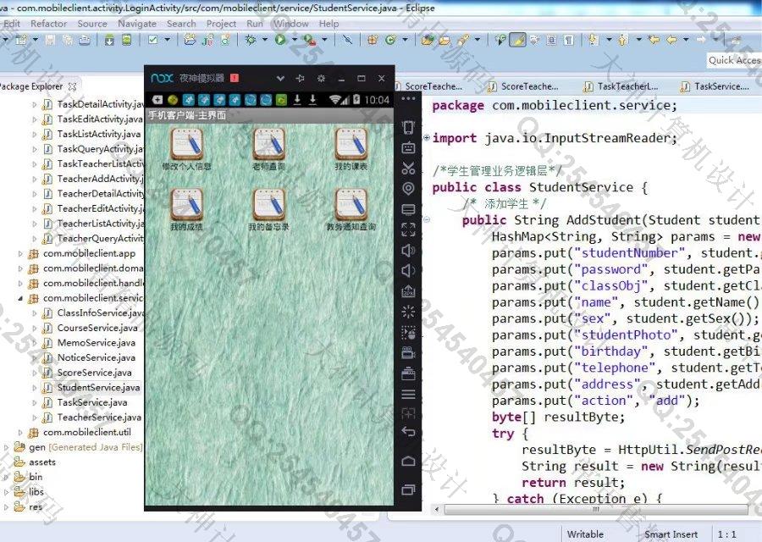Tap the 教务通知查询 icon

point(351,205)
